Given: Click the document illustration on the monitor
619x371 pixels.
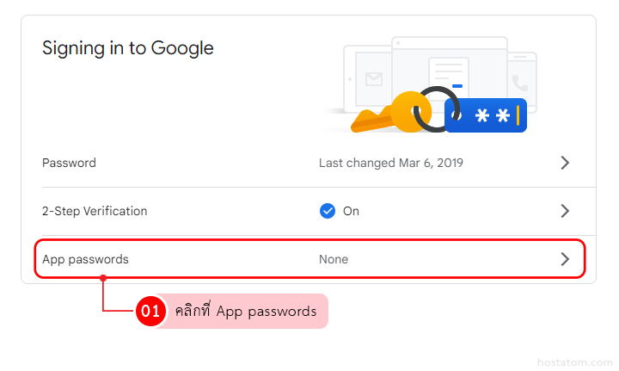Looking at the screenshot, I should (x=448, y=76).
